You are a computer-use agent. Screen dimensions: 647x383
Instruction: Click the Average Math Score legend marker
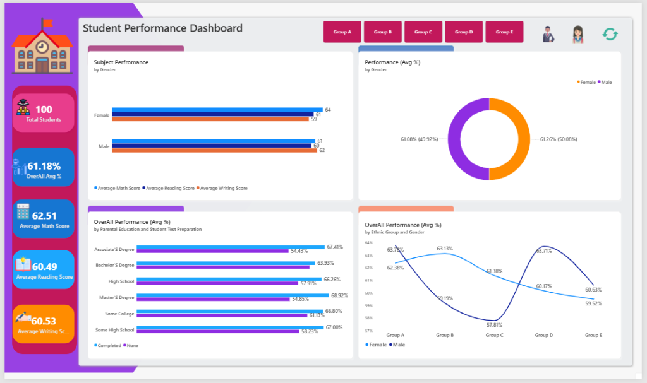click(x=96, y=188)
